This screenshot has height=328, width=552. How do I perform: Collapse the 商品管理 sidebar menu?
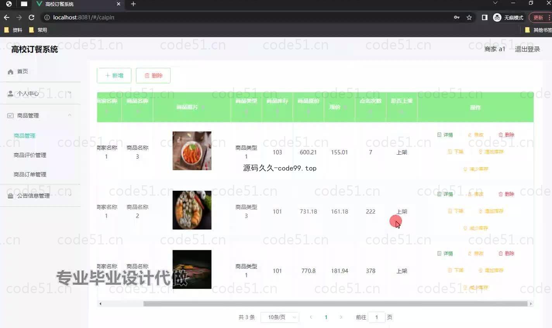(40, 116)
